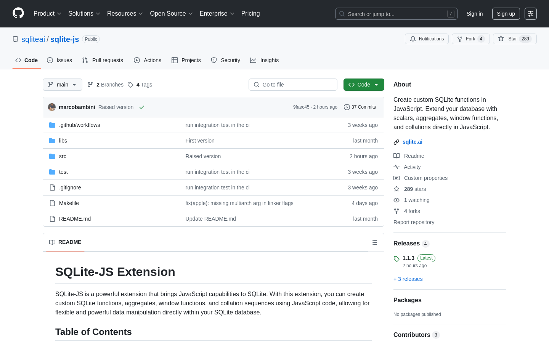This screenshot has width=549, height=343.
Task: Select the Code tab
Action: tap(27, 60)
